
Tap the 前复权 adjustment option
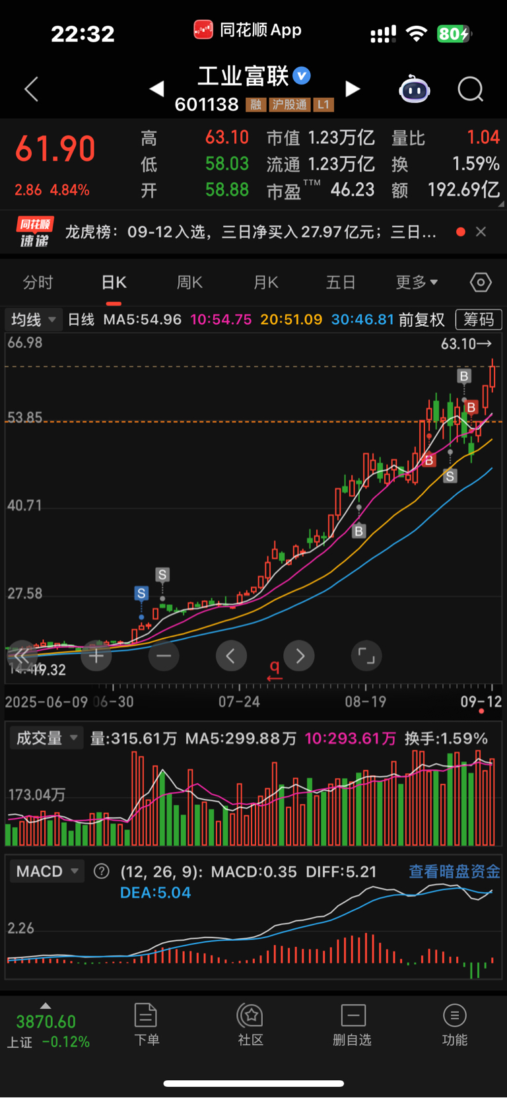click(421, 320)
